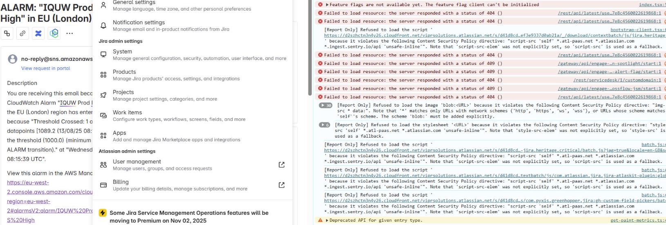Click error icon on customdomain 404 row
Image resolution: width=666 pixels, height=225 pixels.
click(x=320, y=80)
